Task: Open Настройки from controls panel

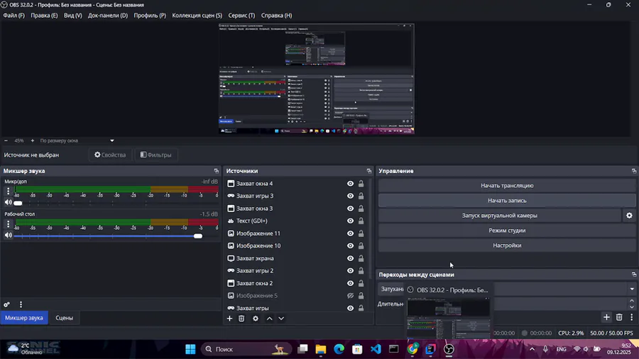Action: point(507,245)
